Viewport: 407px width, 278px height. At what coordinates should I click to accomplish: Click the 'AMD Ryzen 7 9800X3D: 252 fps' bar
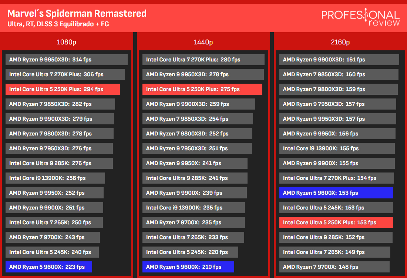[197, 134]
